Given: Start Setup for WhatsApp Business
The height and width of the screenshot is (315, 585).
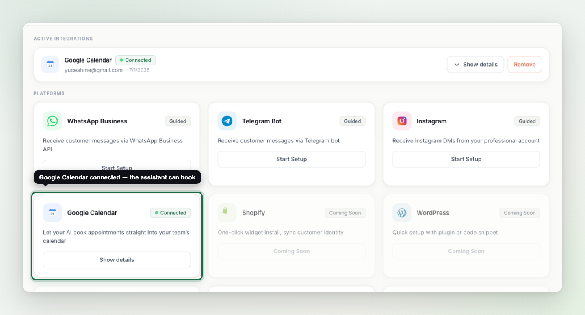Looking at the screenshot, I should coord(117,166).
